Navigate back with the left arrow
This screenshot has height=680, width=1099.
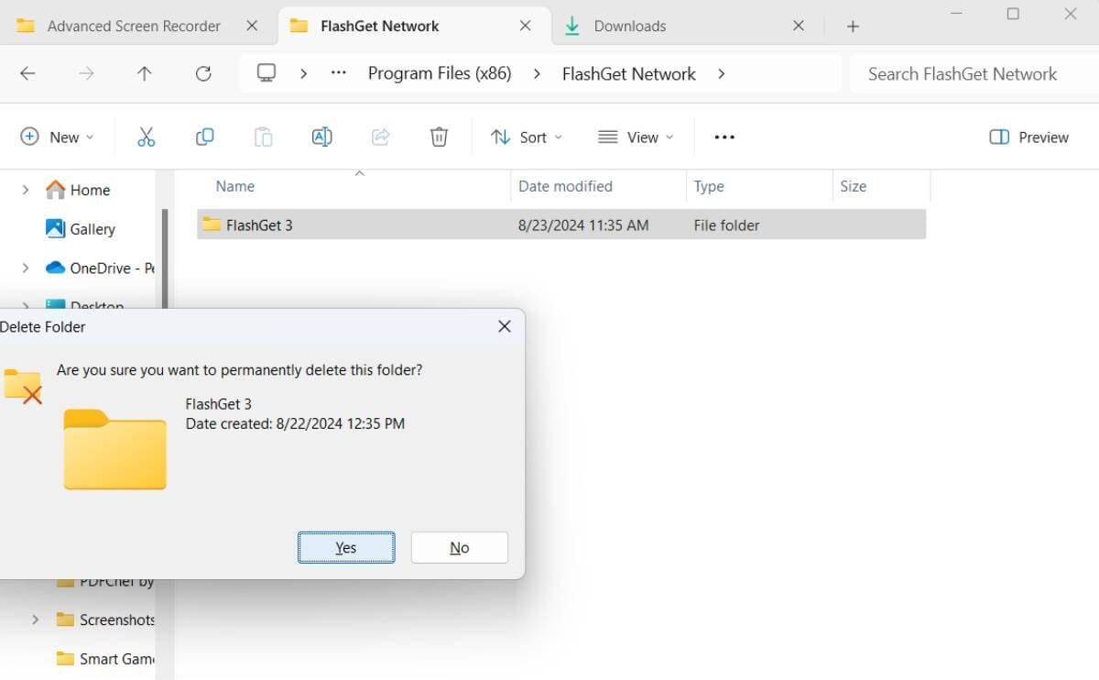(x=28, y=74)
